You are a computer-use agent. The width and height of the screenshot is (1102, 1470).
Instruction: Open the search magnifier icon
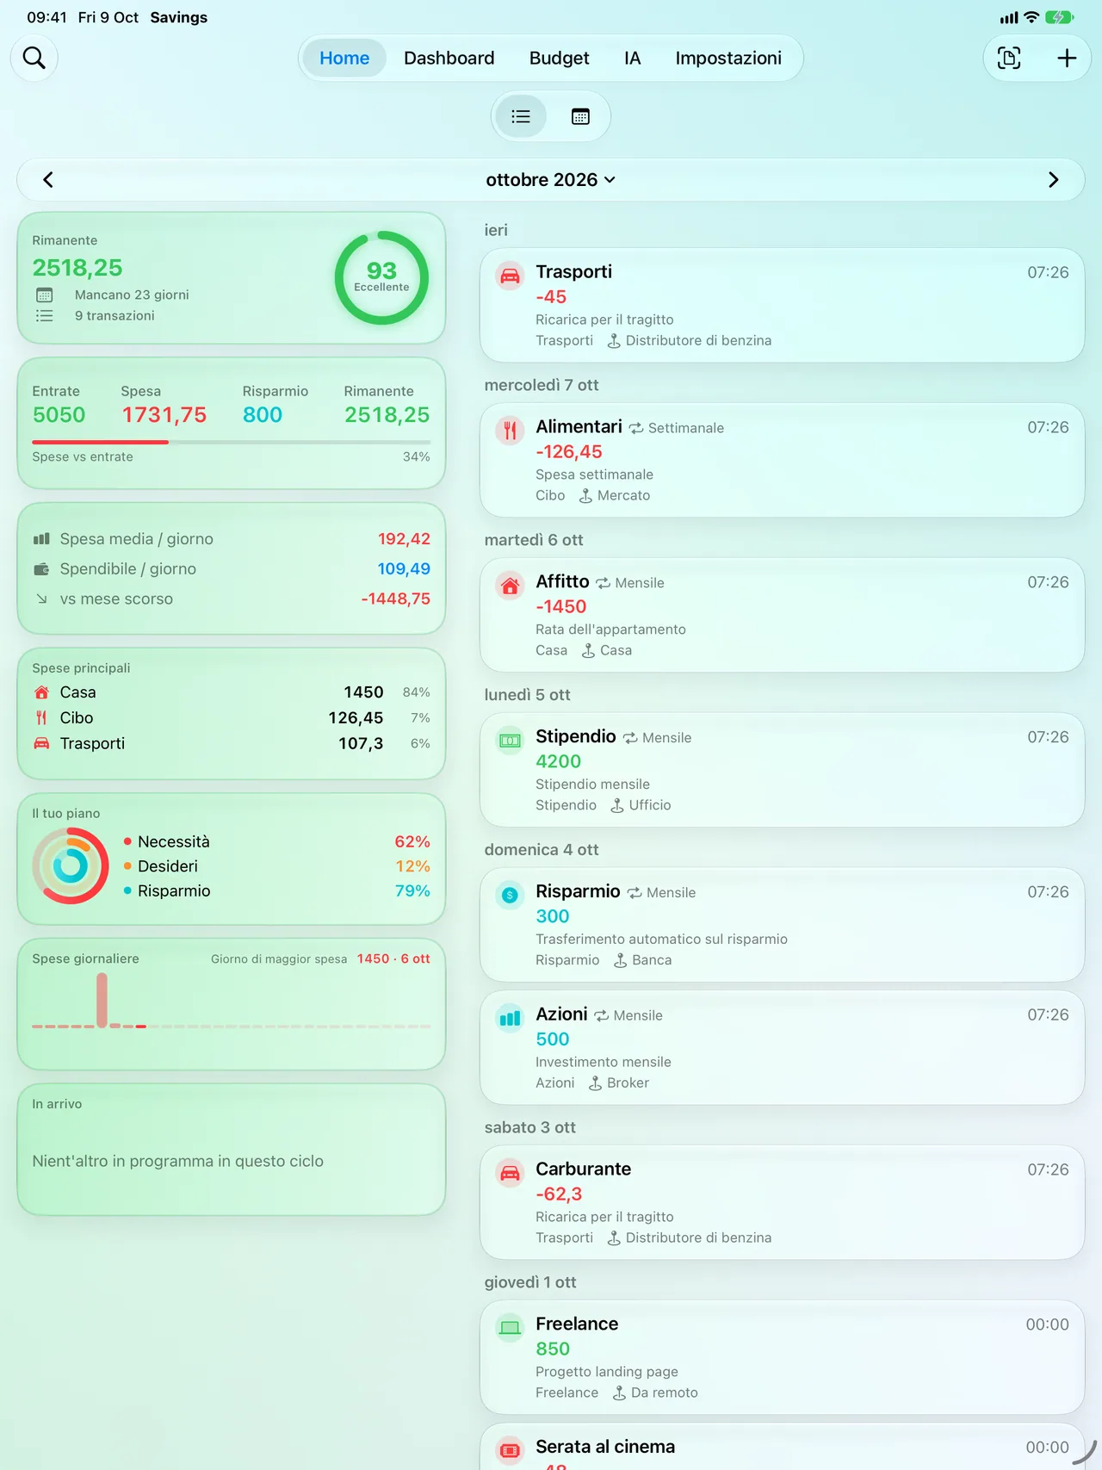click(x=34, y=58)
